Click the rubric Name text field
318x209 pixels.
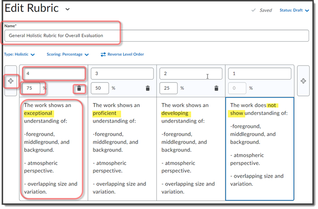[156, 36]
